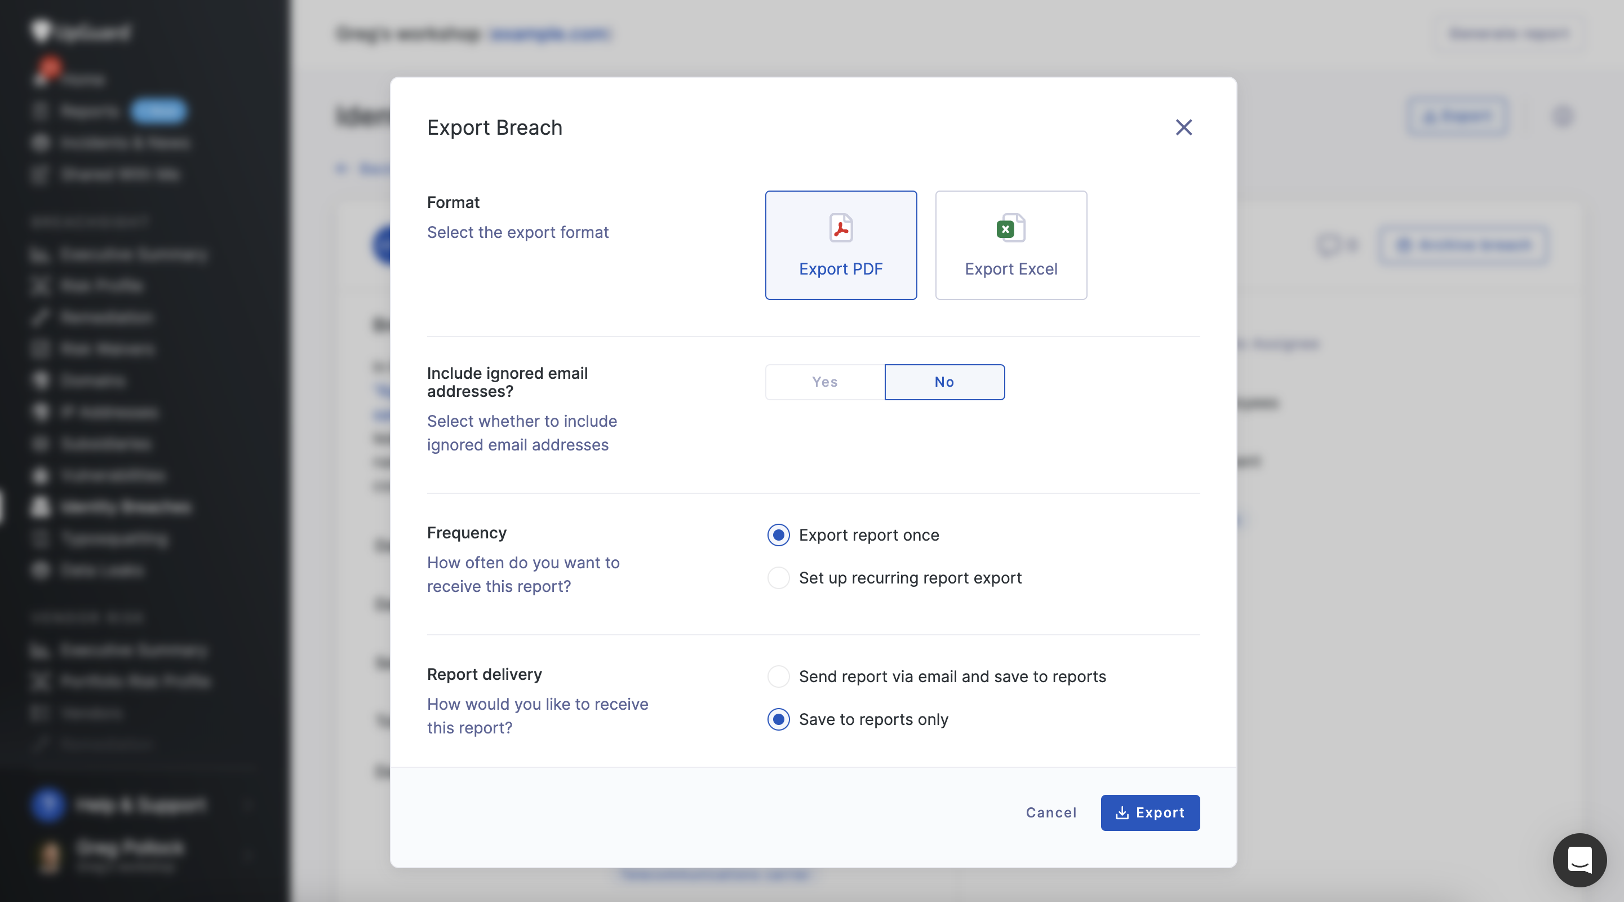Click the blue Export button

[x=1150, y=812]
